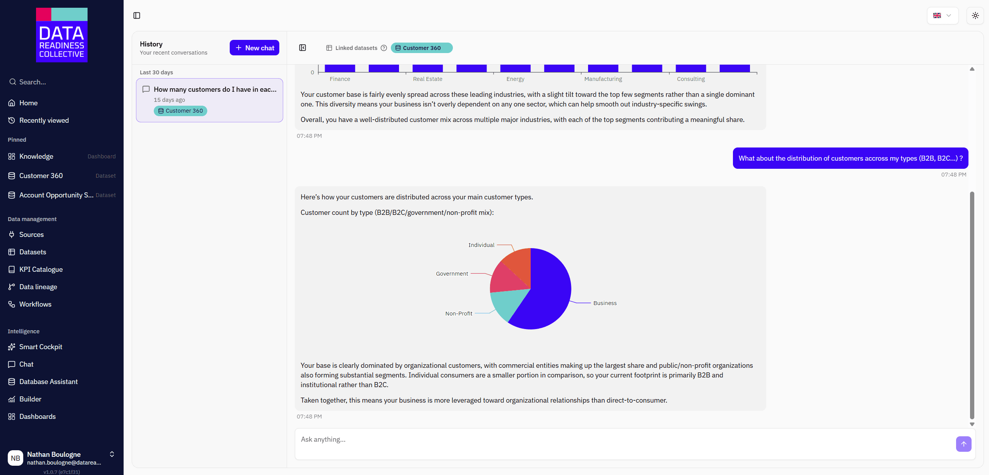Click the Manufacturing axis label
The image size is (989, 475).
pos(603,79)
